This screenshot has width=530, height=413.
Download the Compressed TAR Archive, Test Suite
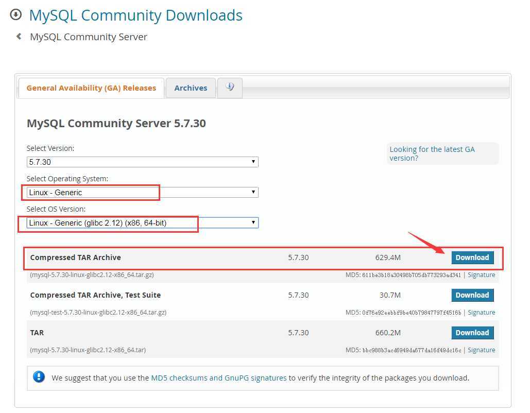pyautogui.click(x=472, y=295)
